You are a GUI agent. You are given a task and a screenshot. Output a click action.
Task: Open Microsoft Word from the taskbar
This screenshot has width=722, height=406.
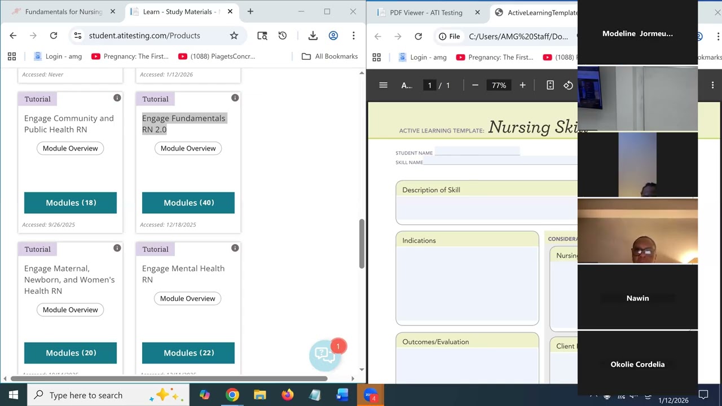(x=342, y=395)
